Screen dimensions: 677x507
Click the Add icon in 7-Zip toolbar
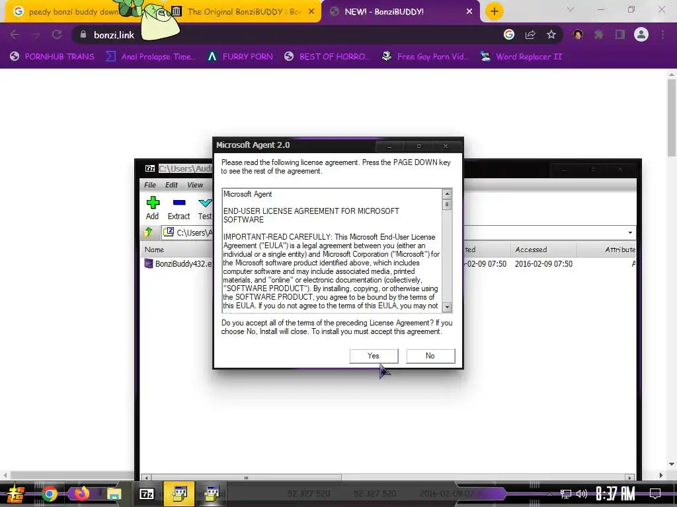153,208
